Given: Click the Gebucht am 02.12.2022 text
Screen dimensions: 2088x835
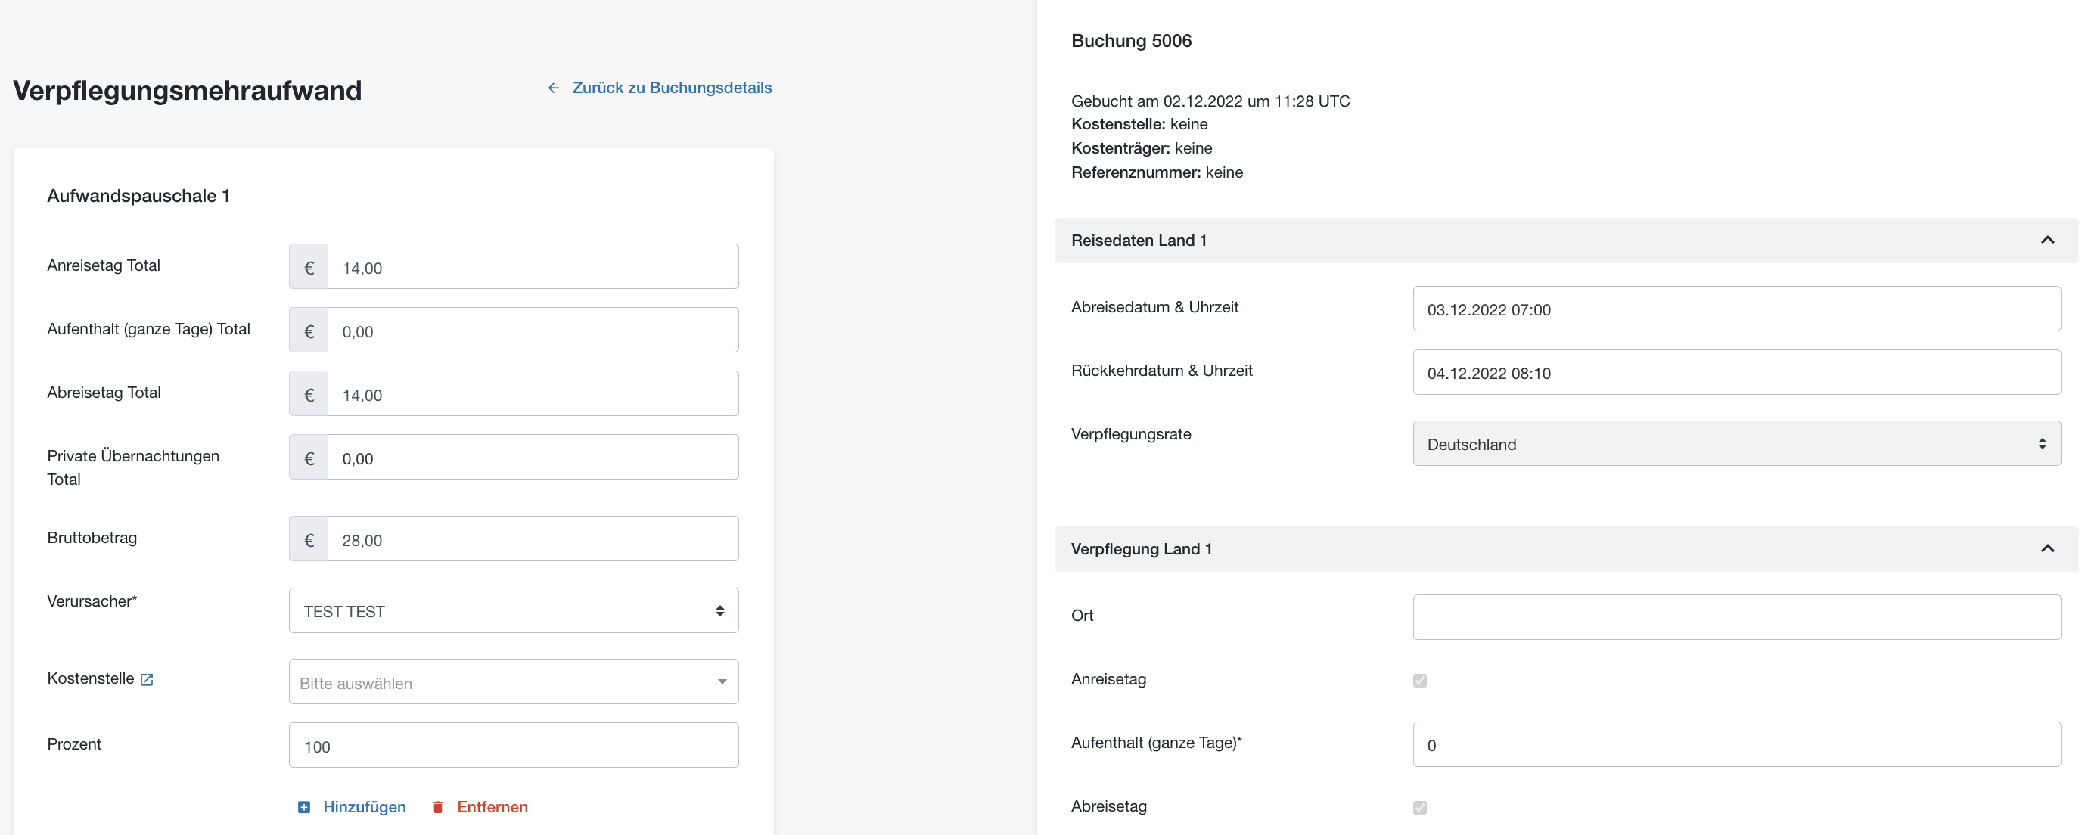Looking at the screenshot, I should [1210, 101].
